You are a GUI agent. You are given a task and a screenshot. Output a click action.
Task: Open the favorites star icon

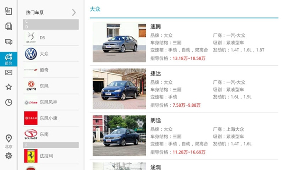(x=9, y=87)
